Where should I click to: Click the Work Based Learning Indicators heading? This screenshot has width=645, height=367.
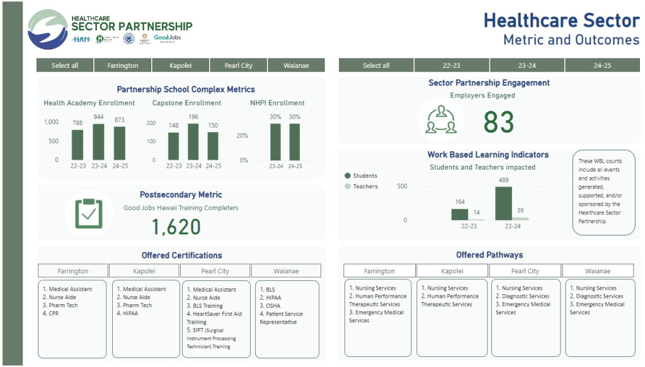pos(488,155)
